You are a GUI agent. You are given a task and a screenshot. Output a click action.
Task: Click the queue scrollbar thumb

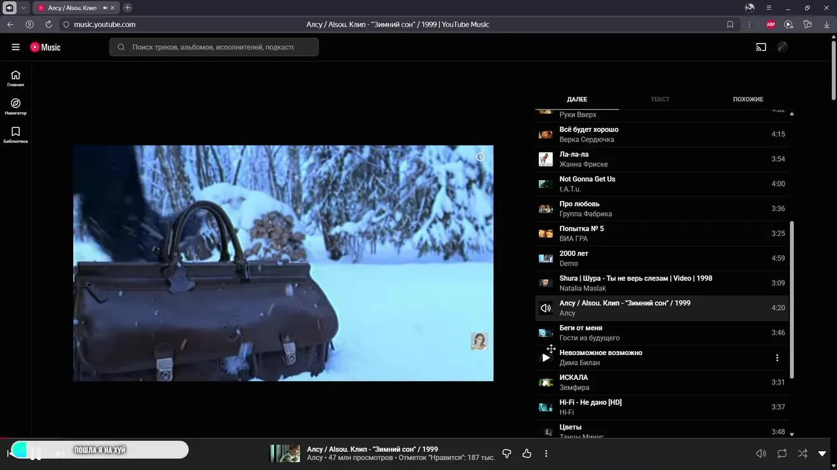pyautogui.click(x=792, y=299)
